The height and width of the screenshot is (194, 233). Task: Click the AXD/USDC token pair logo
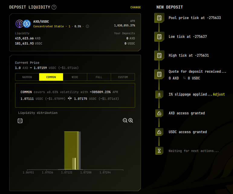[x=23, y=24]
